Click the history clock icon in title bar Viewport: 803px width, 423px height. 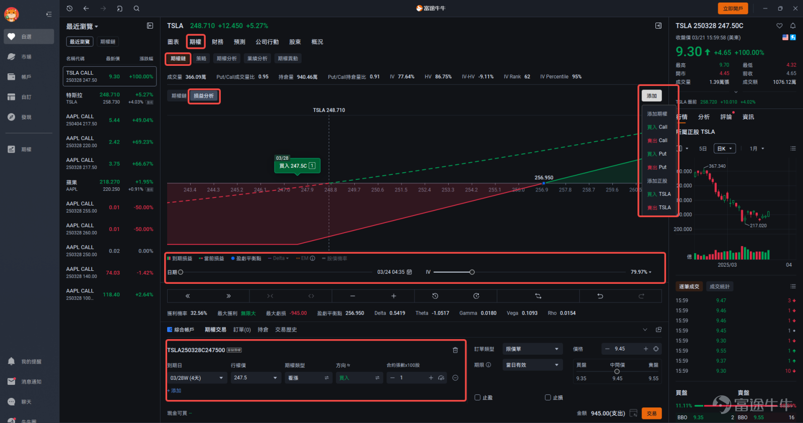click(x=69, y=9)
